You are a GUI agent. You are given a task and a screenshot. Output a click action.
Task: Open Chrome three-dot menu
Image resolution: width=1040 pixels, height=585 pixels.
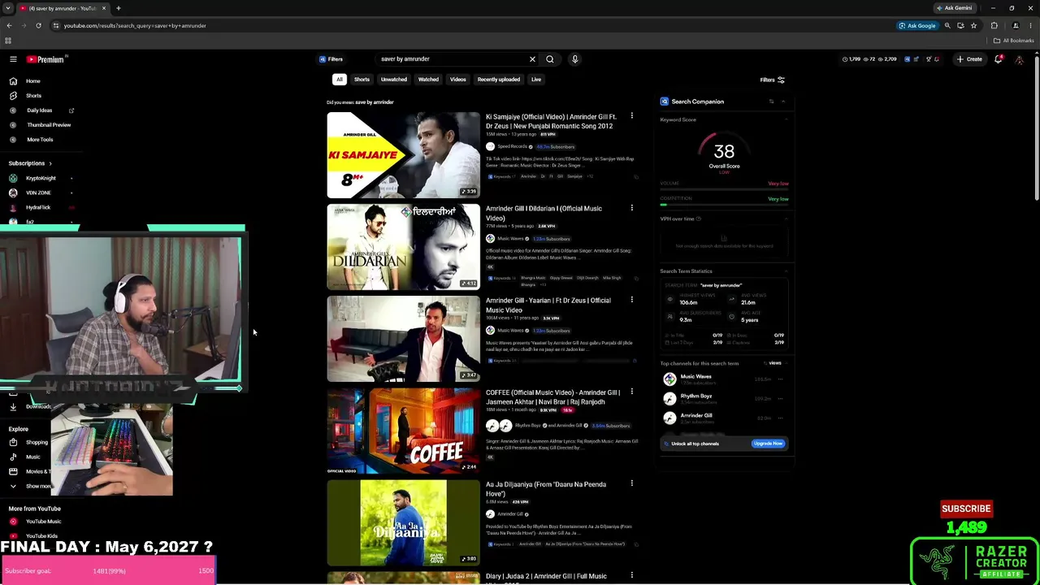pos(1030,26)
